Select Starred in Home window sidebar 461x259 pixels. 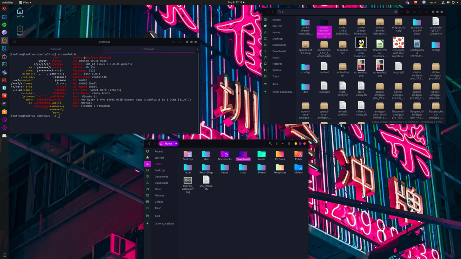pyautogui.click(x=159, y=158)
